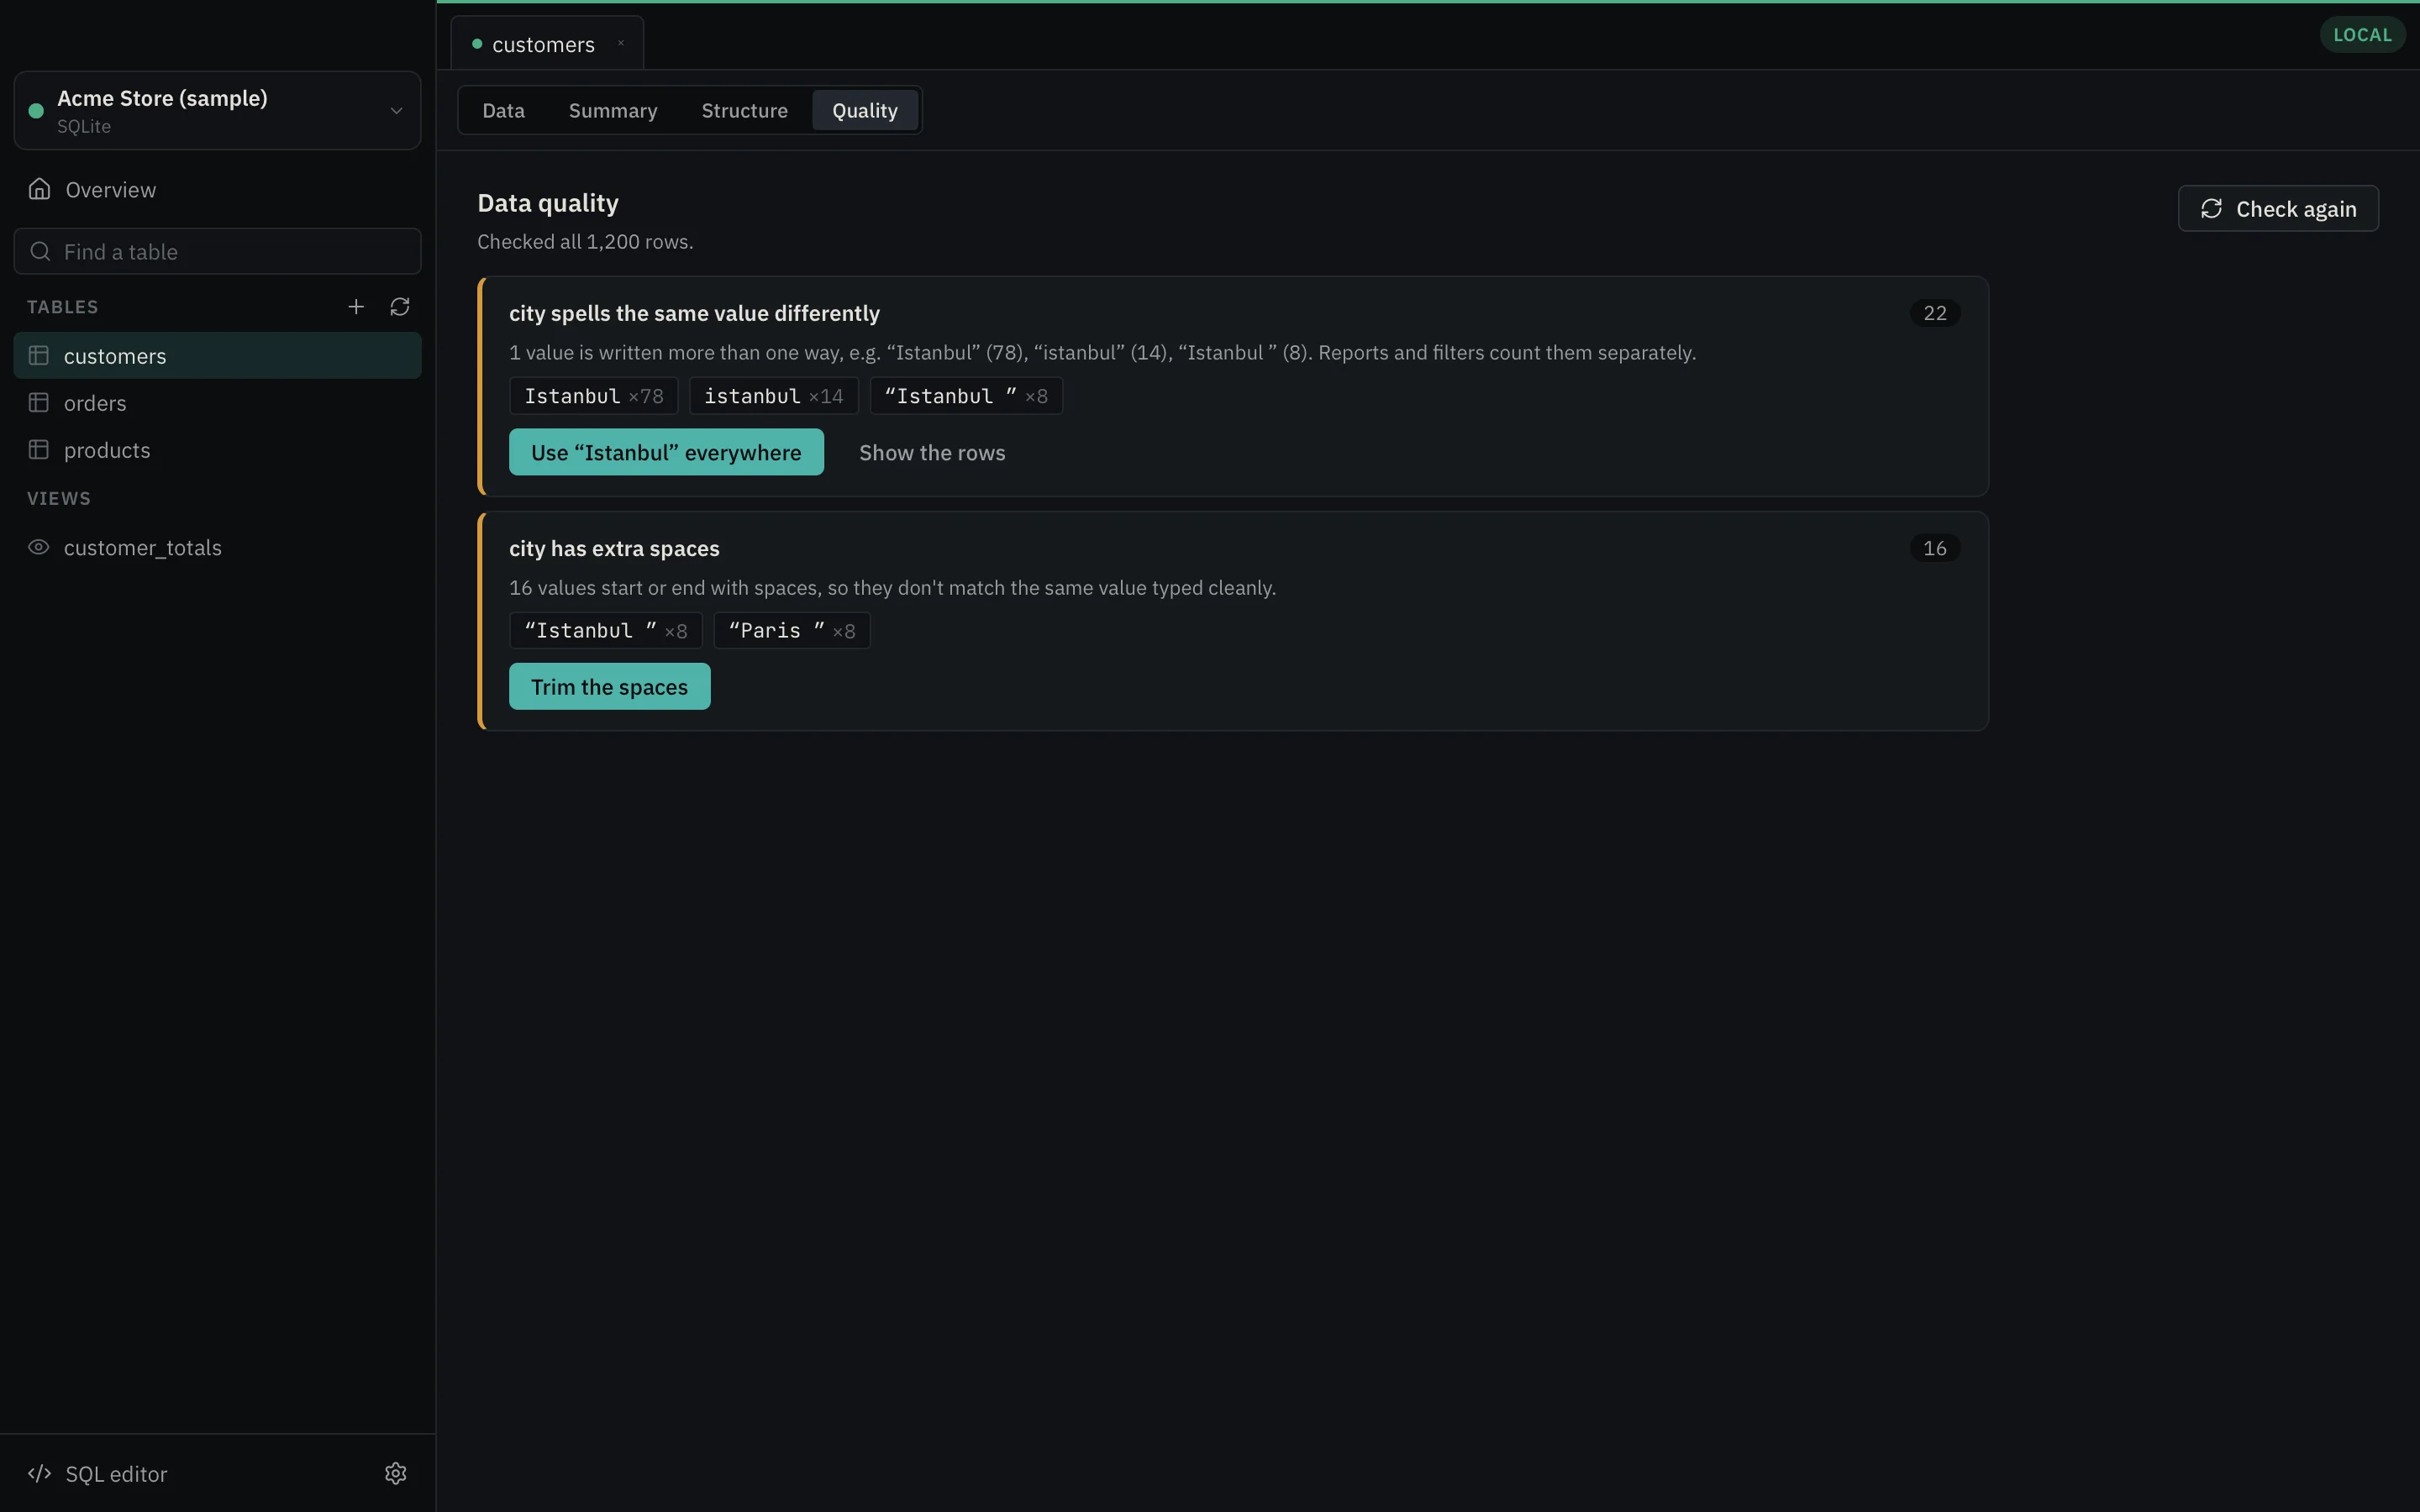Image resolution: width=2420 pixels, height=1512 pixels.
Task: Select the Quality tab
Action: click(x=865, y=110)
